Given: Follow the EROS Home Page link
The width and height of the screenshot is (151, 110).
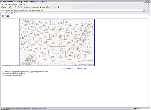Looking at the screenshot, I should coord(80,68).
